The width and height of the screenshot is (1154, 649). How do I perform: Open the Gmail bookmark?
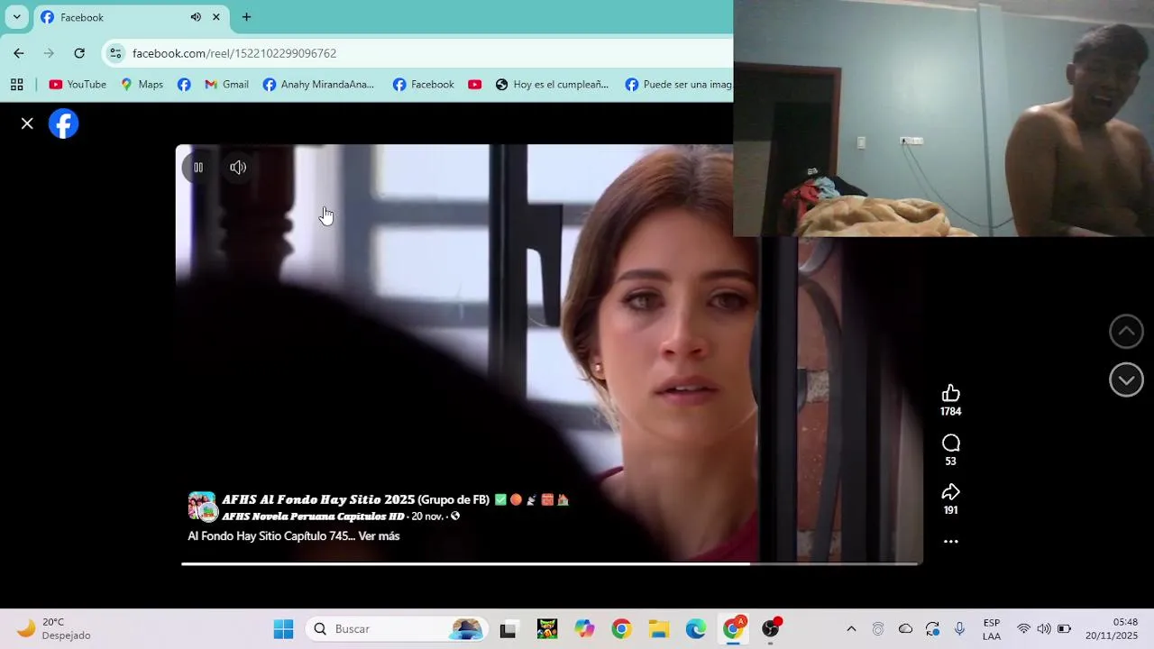(226, 85)
